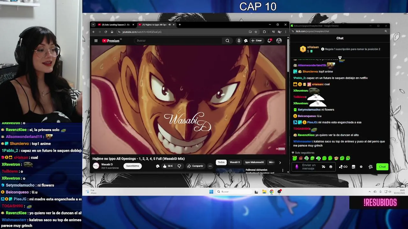Open YouTube notifications bell
The height and width of the screenshot is (229, 408).
click(269, 41)
